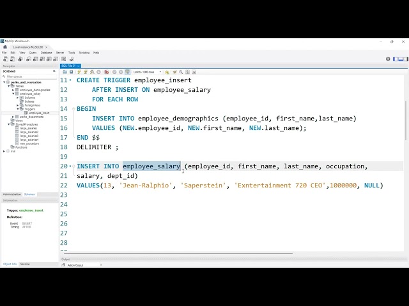
Task: Open the Query menu
Action: click(x=33, y=52)
